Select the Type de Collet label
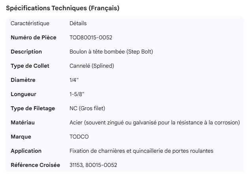Viewport: 249px width, 174px height. point(30,66)
